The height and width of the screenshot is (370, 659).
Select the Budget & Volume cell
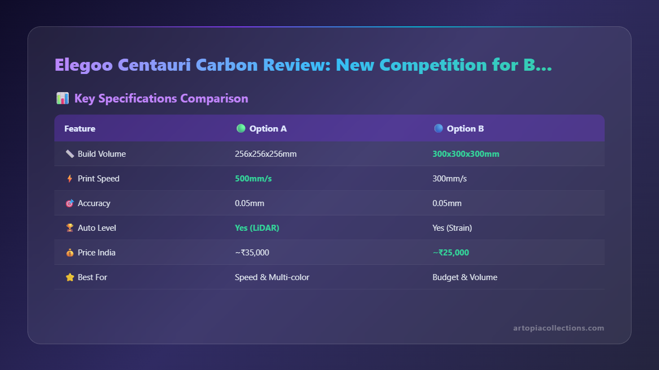tap(465, 277)
